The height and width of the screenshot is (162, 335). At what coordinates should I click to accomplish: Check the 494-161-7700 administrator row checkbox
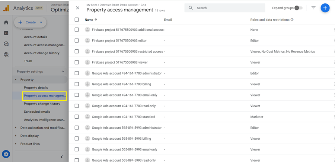(77, 73)
